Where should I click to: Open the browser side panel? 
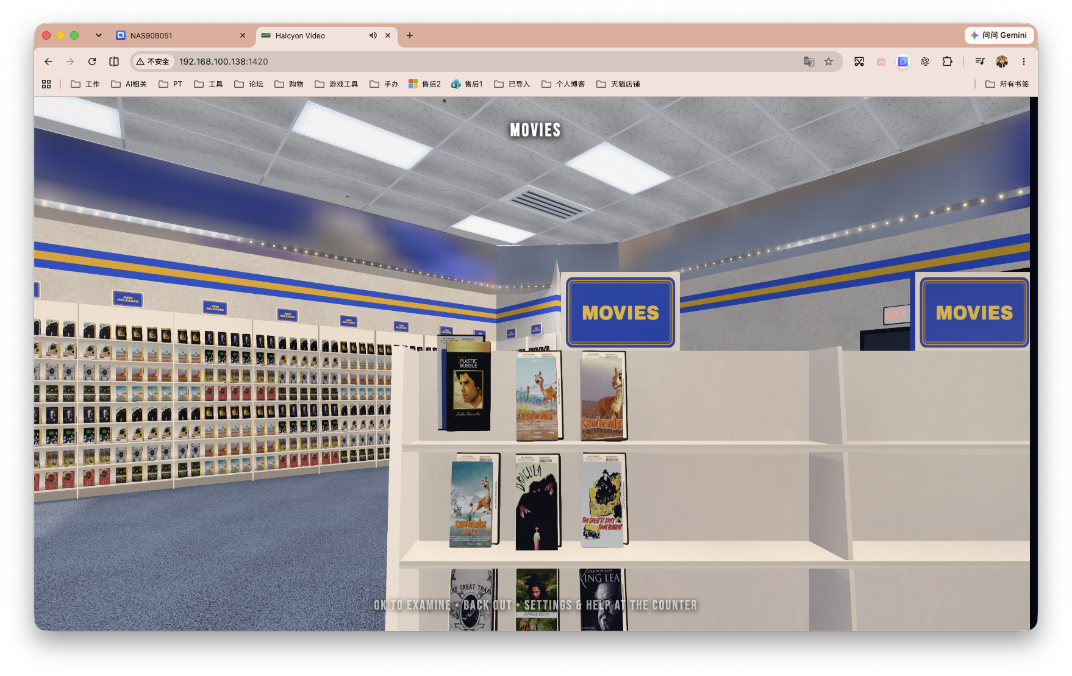114,62
